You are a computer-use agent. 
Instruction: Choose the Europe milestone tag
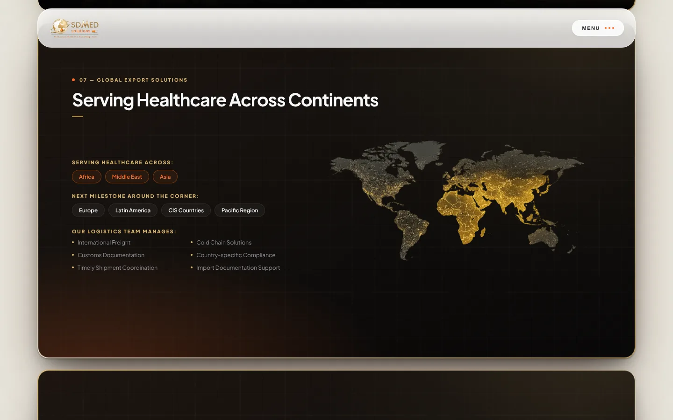click(88, 210)
